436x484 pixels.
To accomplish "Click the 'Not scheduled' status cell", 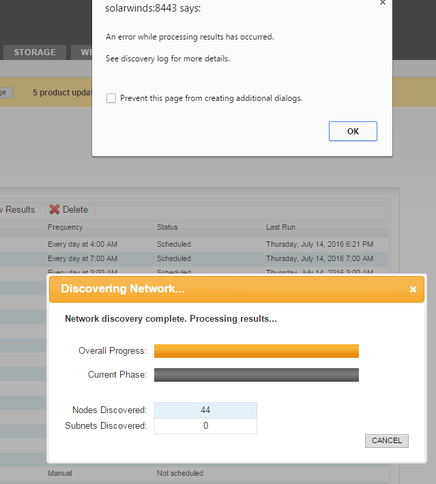I will point(180,473).
